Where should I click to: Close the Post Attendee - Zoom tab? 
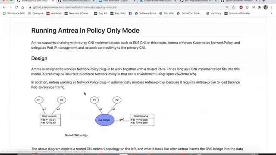pos(135,1)
